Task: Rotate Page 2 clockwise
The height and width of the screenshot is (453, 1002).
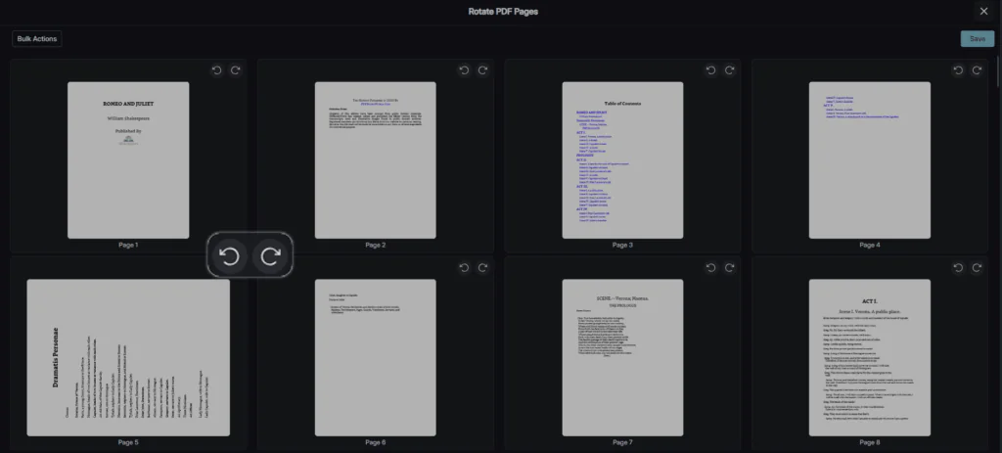Action: pos(482,70)
